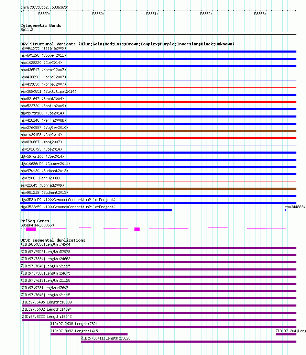Click the %ID:97.7334|Length:24662 label
Viewport: 306px width, 355px height.
pyautogui.click(x=45, y=259)
